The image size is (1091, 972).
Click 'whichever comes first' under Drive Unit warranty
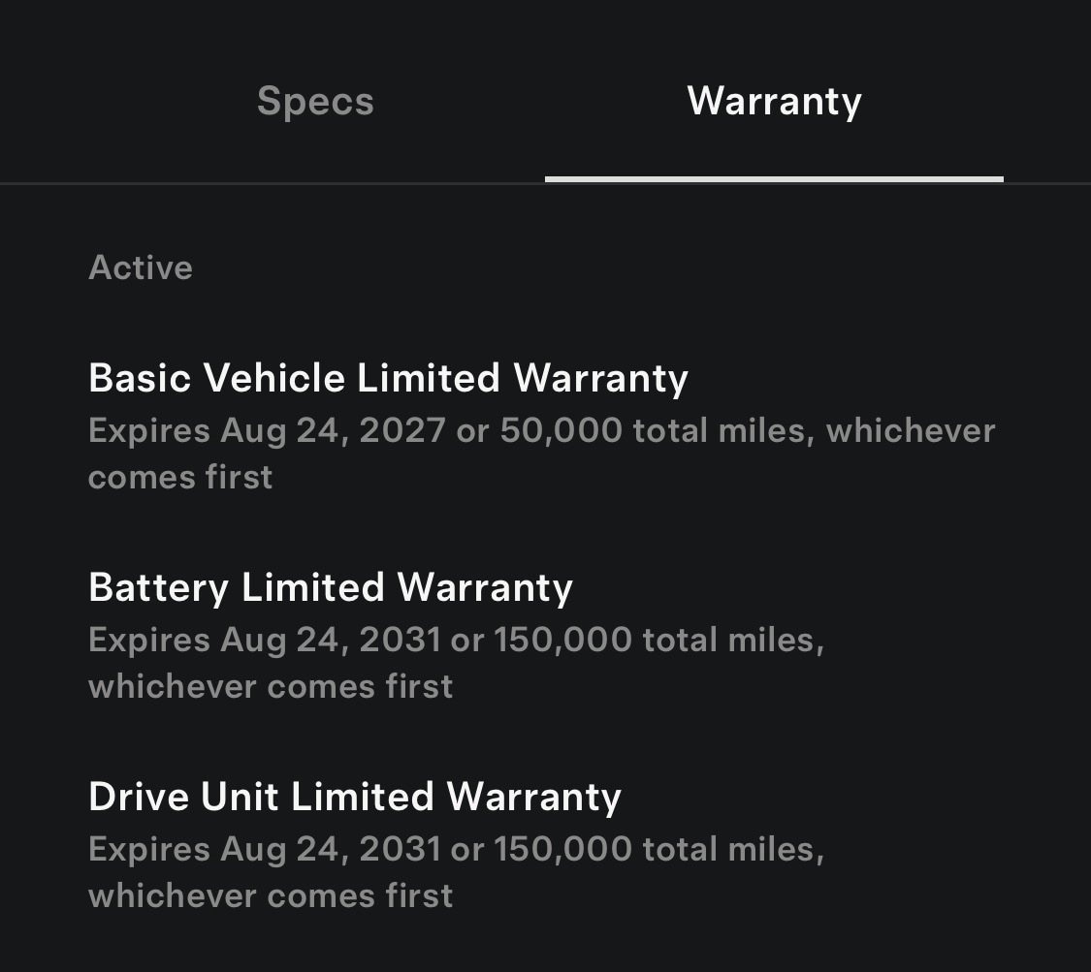click(x=271, y=895)
